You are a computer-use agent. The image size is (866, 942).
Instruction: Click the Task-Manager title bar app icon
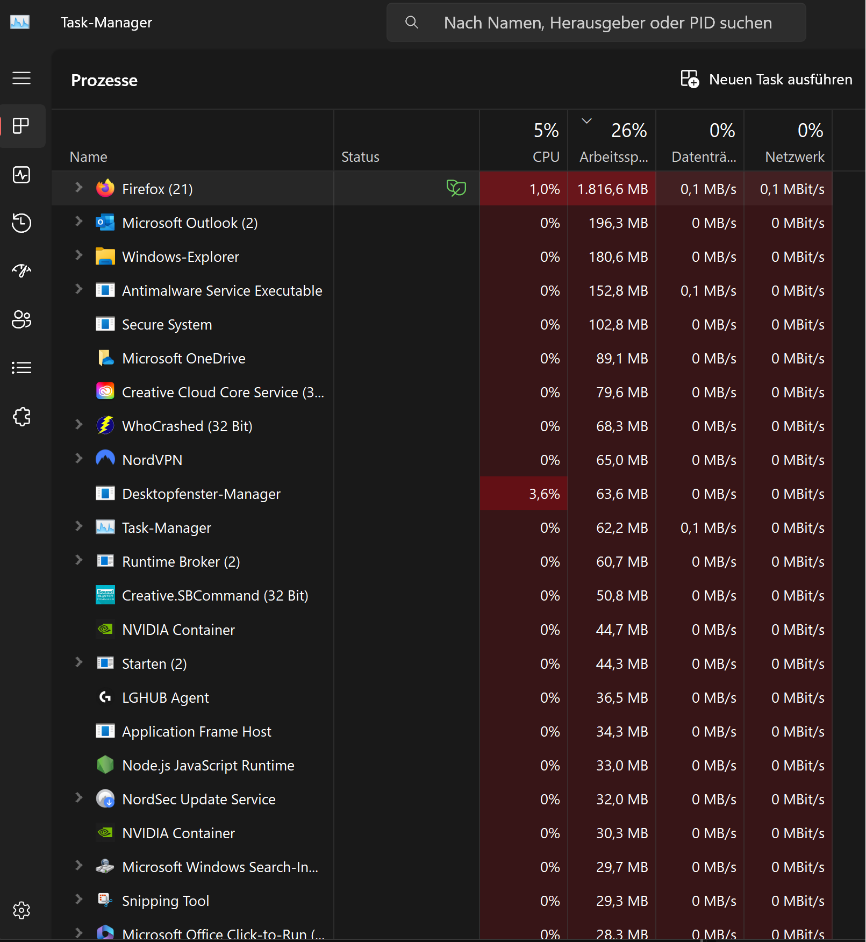pyautogui.click(x=20, y=22)
